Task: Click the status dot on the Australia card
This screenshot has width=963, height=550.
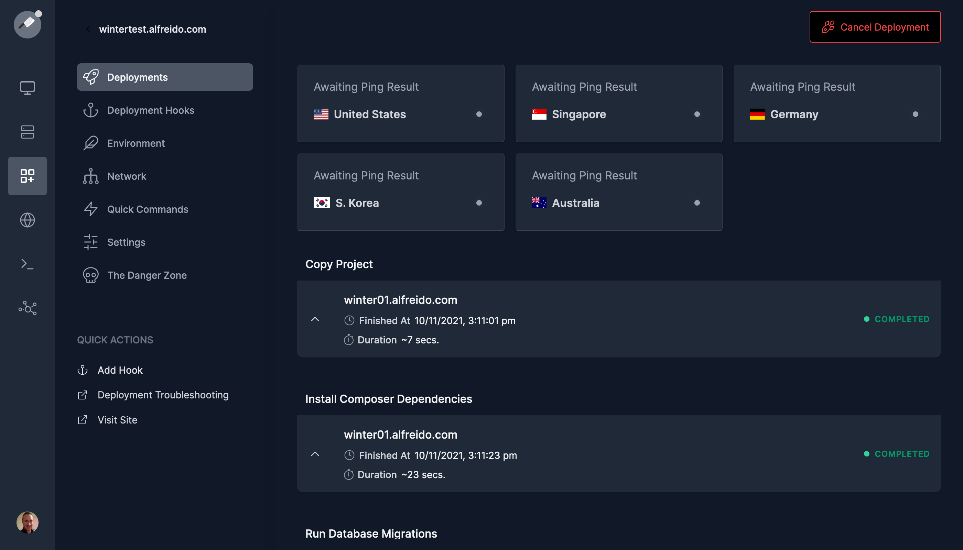Action: point(697,203)
